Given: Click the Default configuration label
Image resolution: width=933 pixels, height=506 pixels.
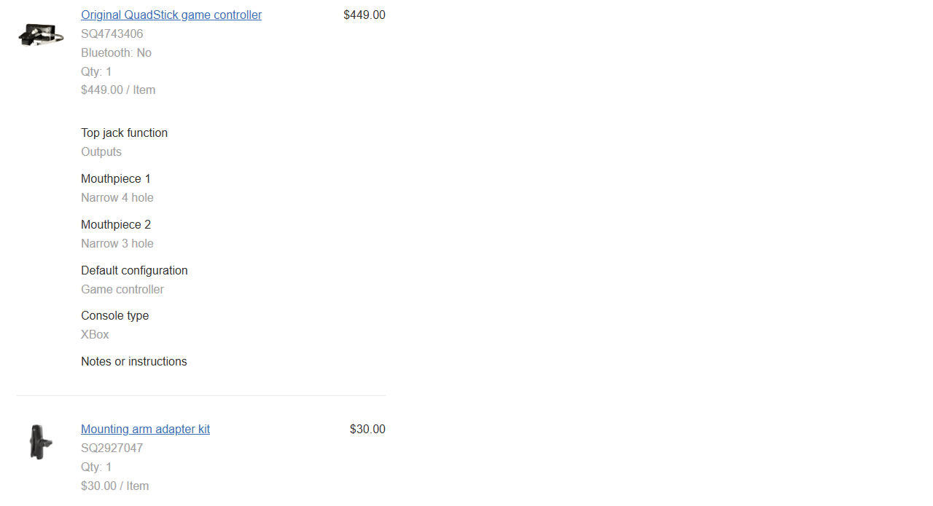Looking at the screenshot, I should coord(134,270).
